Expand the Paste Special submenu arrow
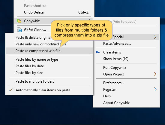The image size is (165, 125). (x=155, y=37)
